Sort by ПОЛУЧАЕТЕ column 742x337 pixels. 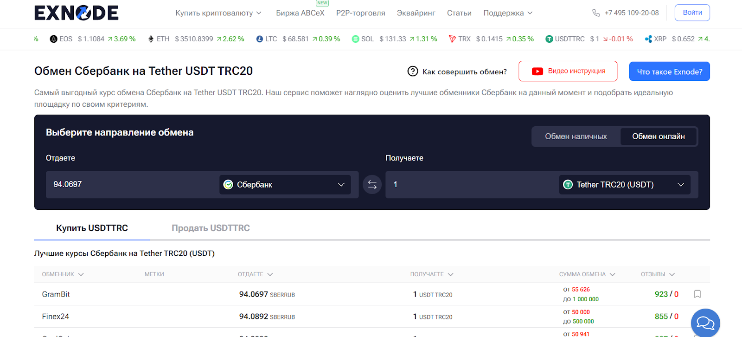click(432, 274)
